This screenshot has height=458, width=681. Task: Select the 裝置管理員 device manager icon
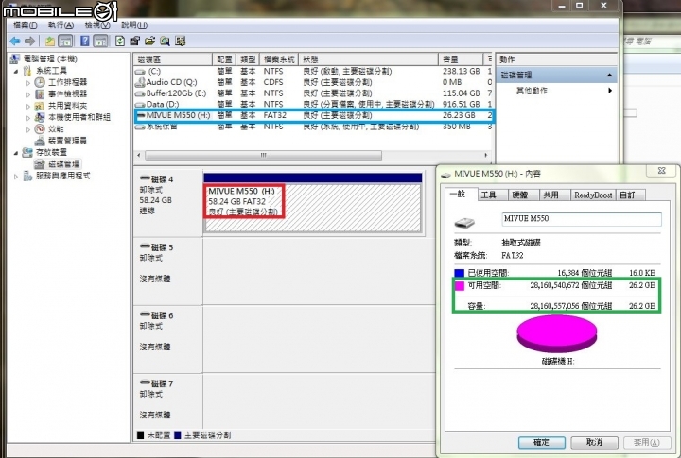(x=40, y=141)
